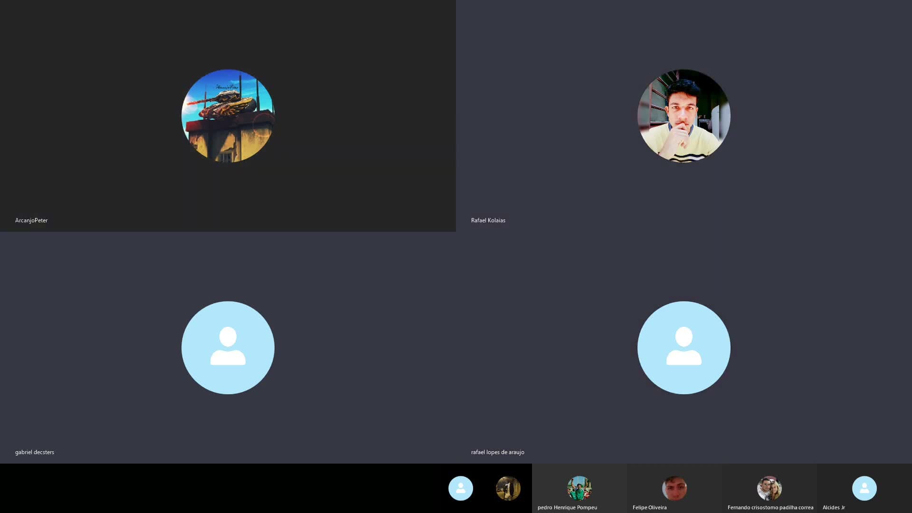This screenshot has height=513, width=912.
Task: Click the Felipe Oliveira name label
Action: coord(649,507)
